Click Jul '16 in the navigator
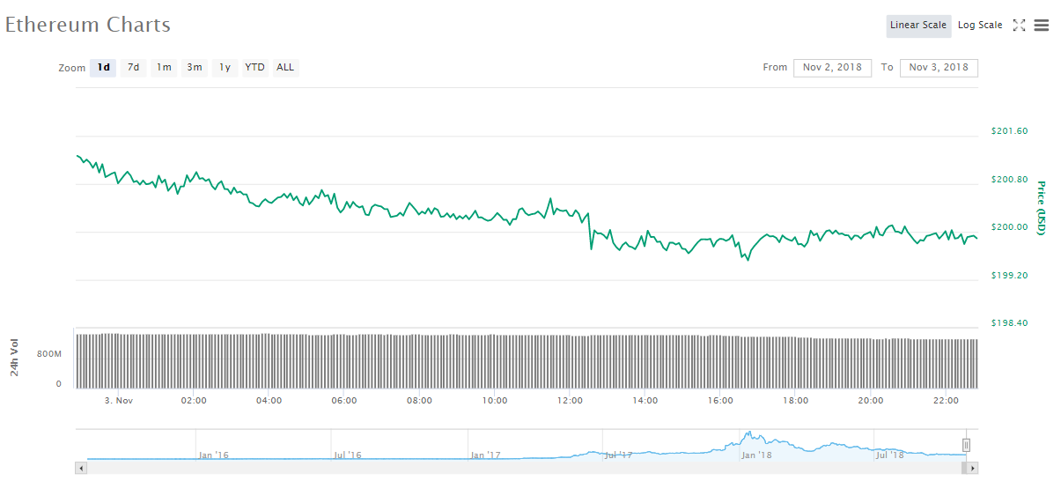1061x481 pixels. pos(348,455)
